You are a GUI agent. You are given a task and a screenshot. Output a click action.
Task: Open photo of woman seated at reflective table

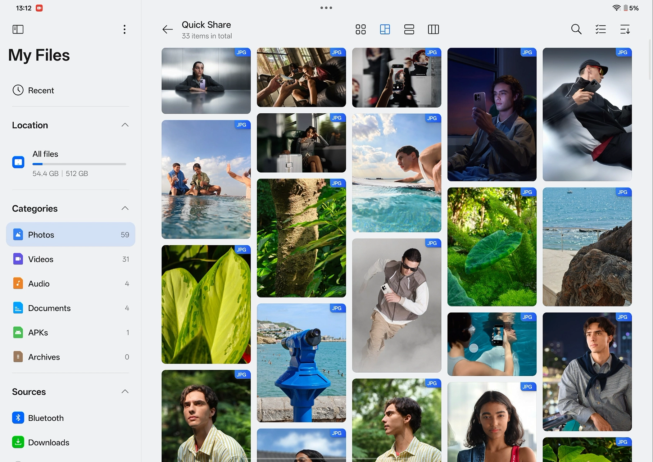coord(206,81)
